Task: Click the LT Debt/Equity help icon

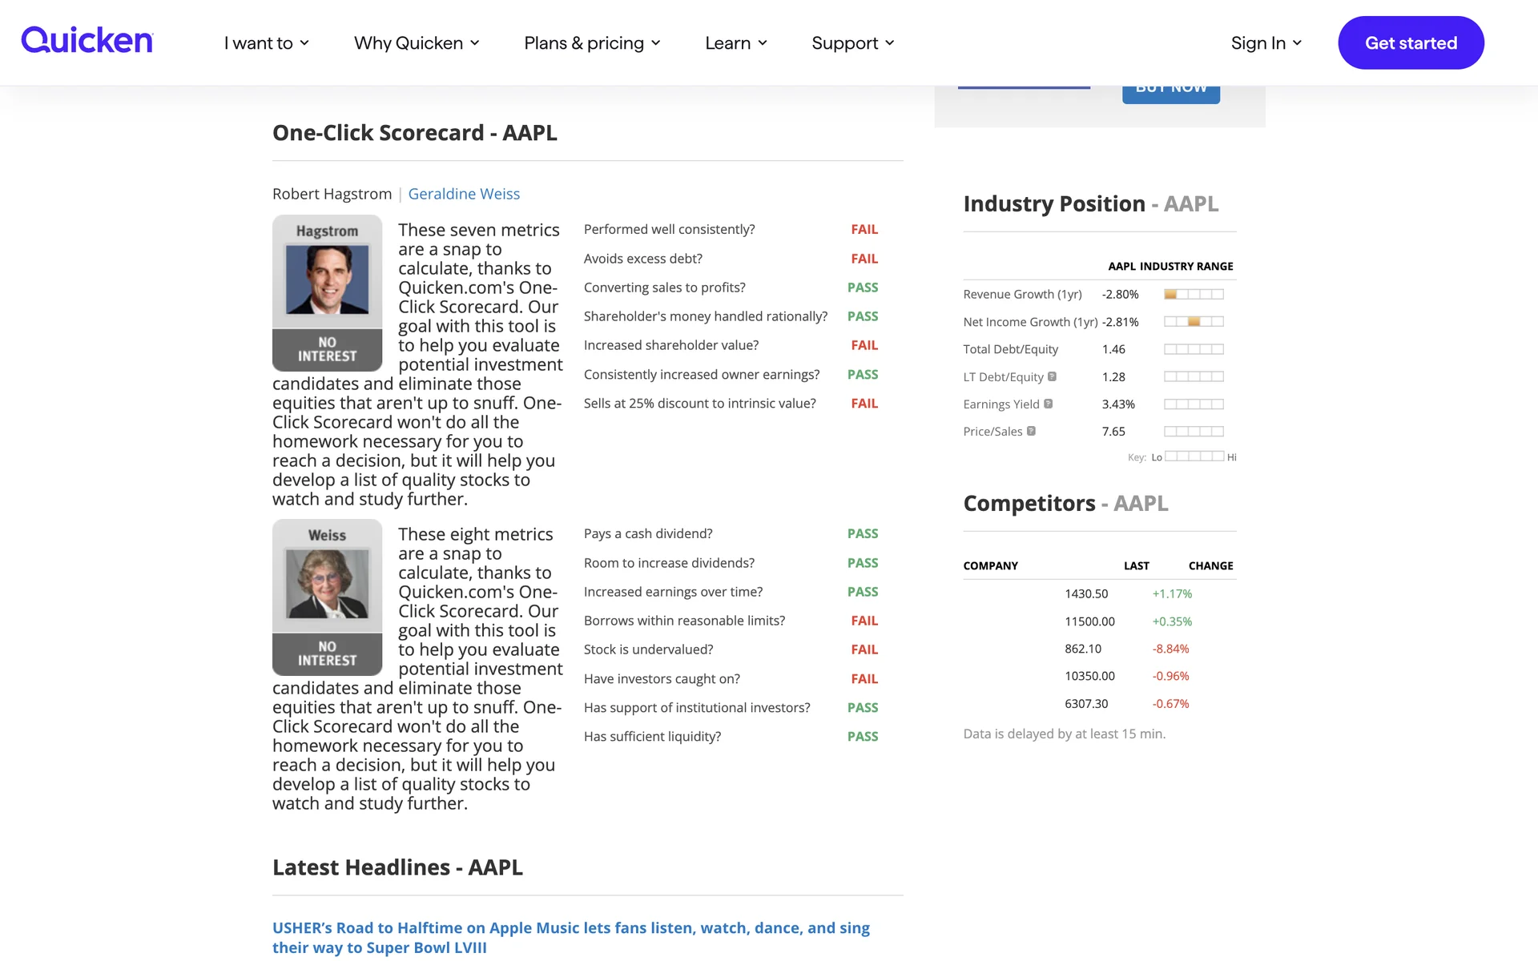Action: click(1052, 376)
